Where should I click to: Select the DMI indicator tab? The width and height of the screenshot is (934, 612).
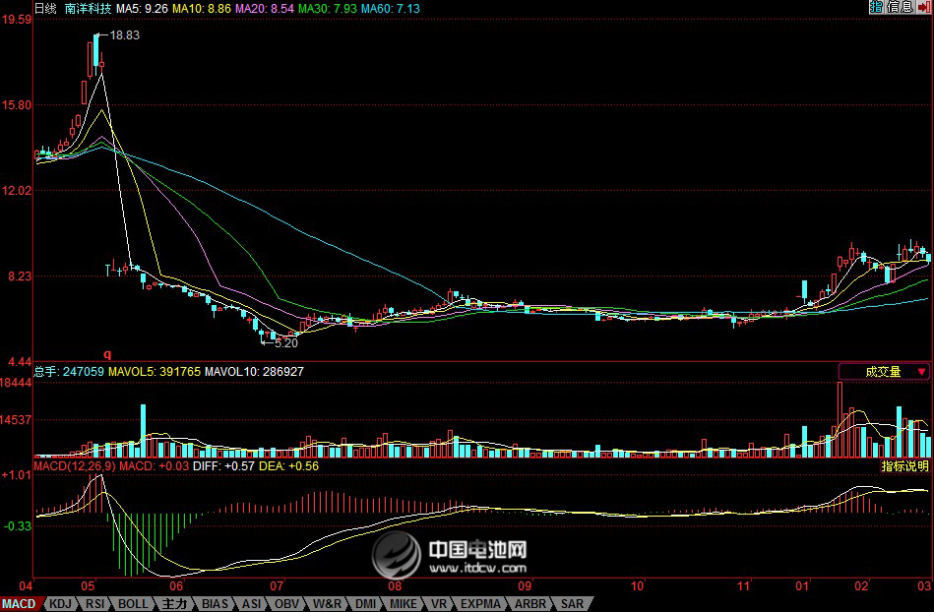(366, 603)
